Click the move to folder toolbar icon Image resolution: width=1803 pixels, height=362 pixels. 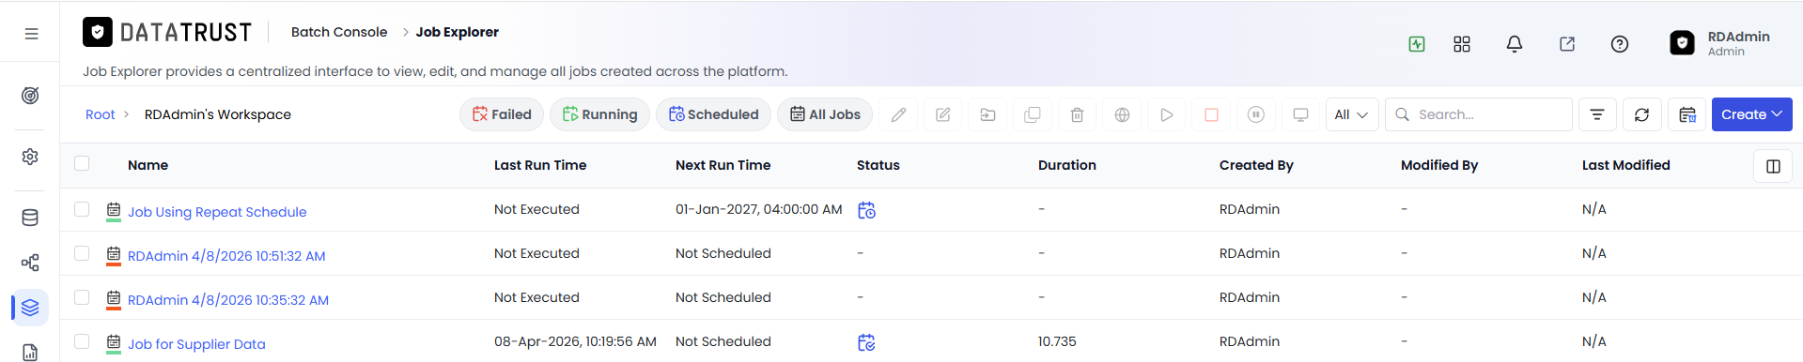[987, 114]
